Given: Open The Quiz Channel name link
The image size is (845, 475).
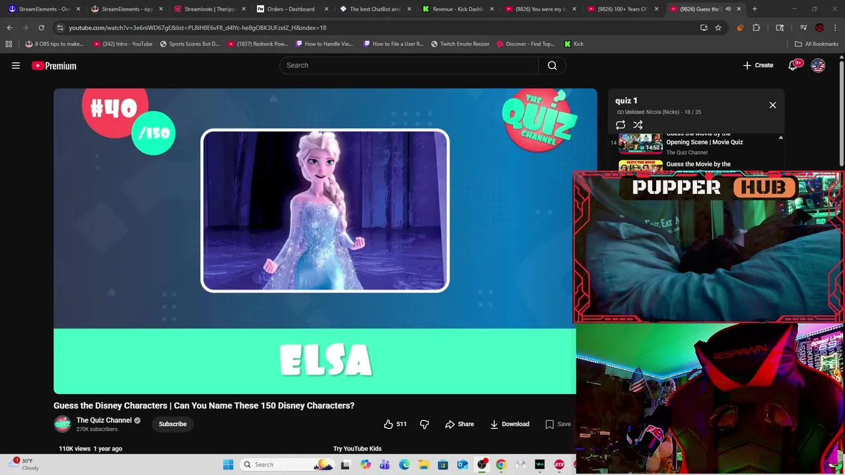Looking at the screenshot, I should tap(104, 420).
